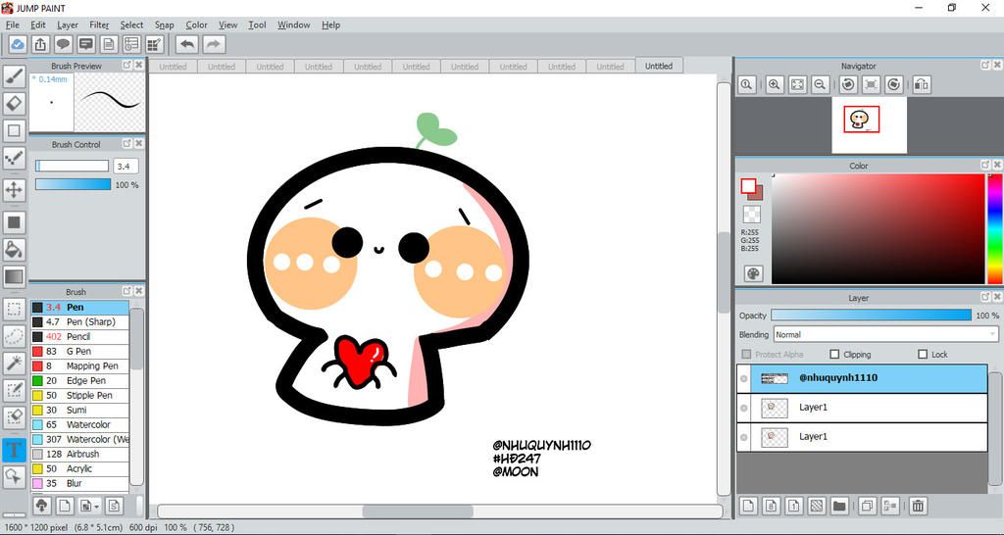Viewport: 1004px width, 535px height.
Task: Click the brush size value field
Action: tap(125, 167)
